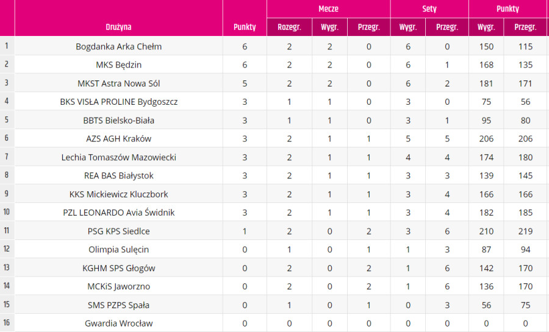549x332 pixels.
Task: Open BBTS Bielsko-Biała team entry
Action: (119, 121)
